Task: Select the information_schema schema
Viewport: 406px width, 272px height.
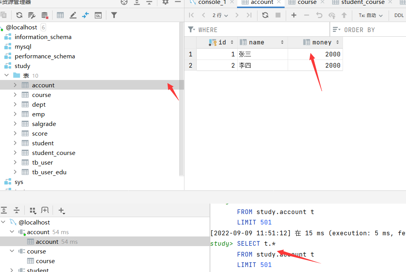Action: coord(43,37)
